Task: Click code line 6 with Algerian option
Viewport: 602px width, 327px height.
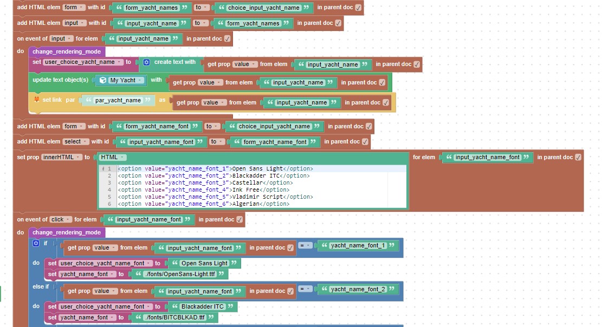Action: click(204, 204)
